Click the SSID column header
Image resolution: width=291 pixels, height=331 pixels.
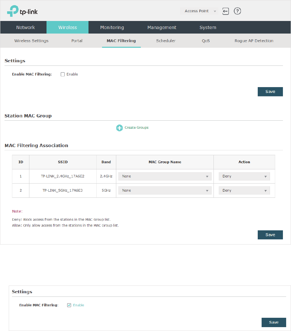63,162
